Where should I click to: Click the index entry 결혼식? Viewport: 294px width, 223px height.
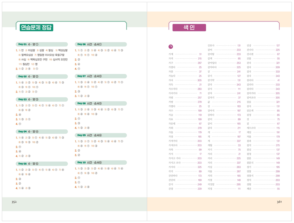coord(263,163)
